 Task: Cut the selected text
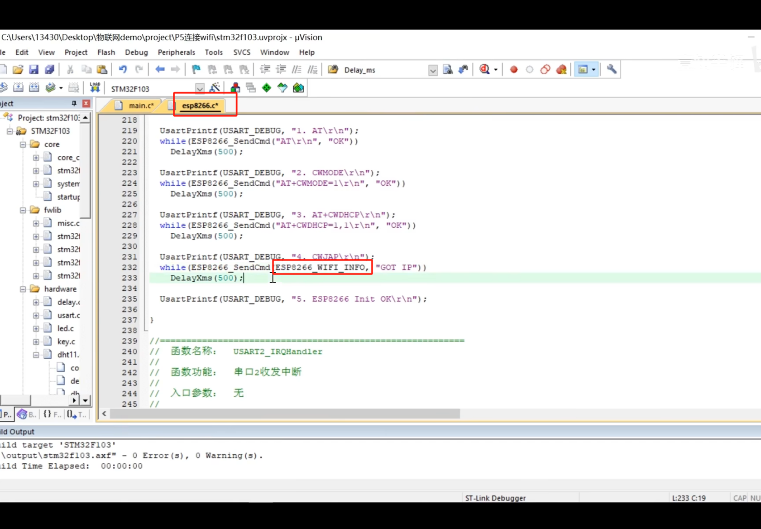pyautogui.click(x=70, y=69)
